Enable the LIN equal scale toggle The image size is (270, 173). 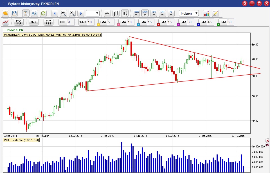tap(154, 13)
